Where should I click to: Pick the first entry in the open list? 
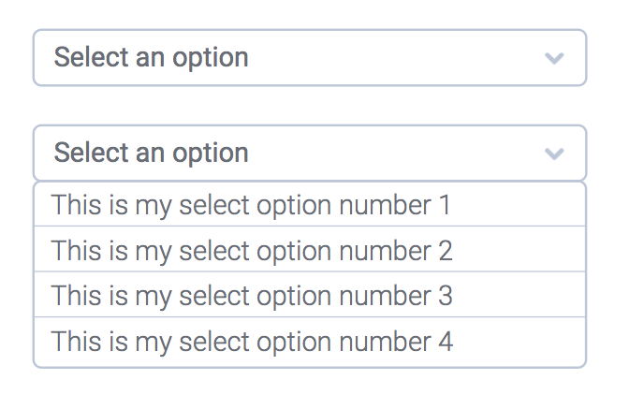click(x=251, y=205)
